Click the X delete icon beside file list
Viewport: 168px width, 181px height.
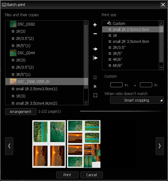[x=95, y=87]
